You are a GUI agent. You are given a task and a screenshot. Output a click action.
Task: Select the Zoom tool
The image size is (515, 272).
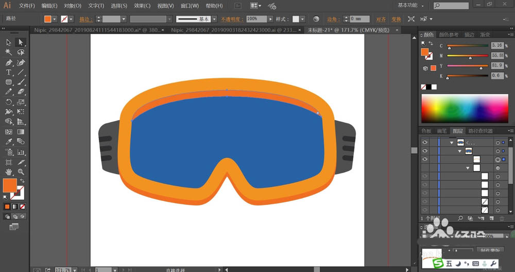(21, 172)
